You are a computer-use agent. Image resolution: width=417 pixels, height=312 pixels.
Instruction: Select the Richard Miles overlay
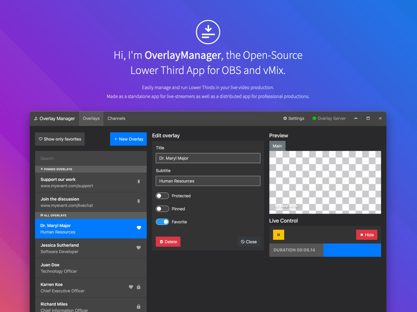point(91,305)
